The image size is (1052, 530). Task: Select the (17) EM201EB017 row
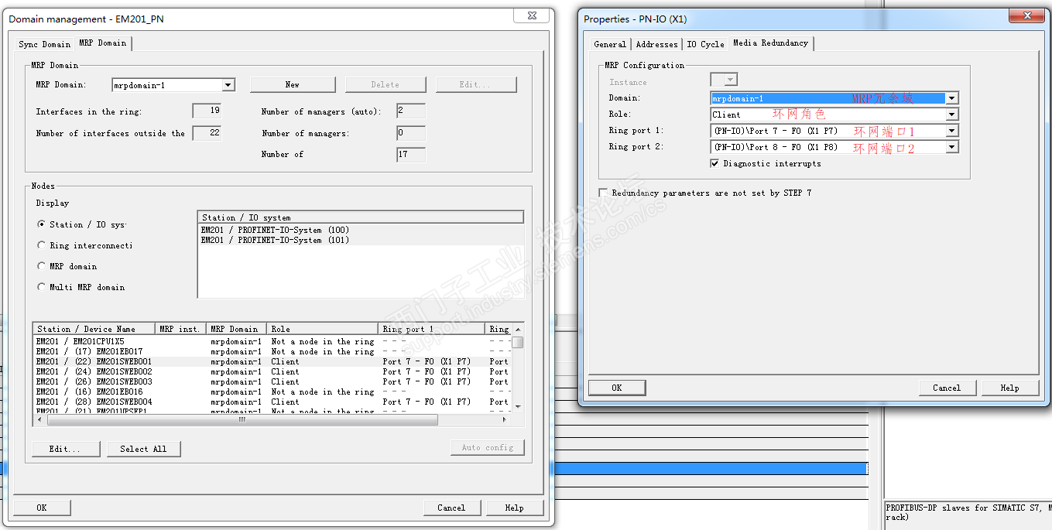pos(272,351)
